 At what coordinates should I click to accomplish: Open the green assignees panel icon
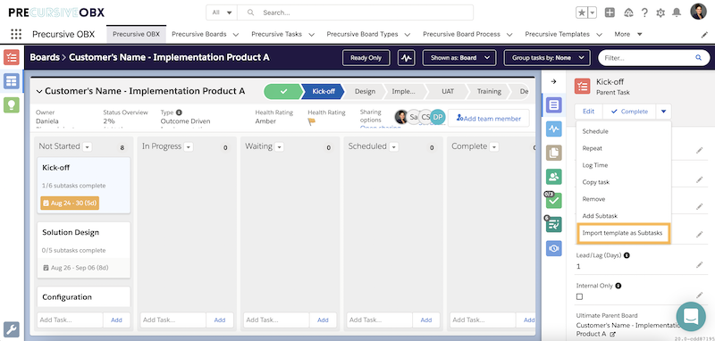coord(553,177)
